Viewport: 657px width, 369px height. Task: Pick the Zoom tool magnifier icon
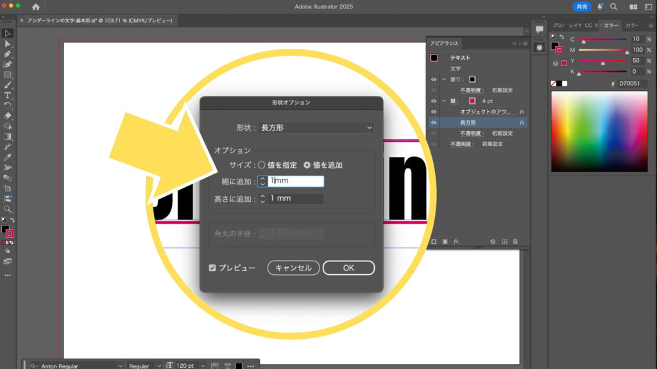coord(8,209)
